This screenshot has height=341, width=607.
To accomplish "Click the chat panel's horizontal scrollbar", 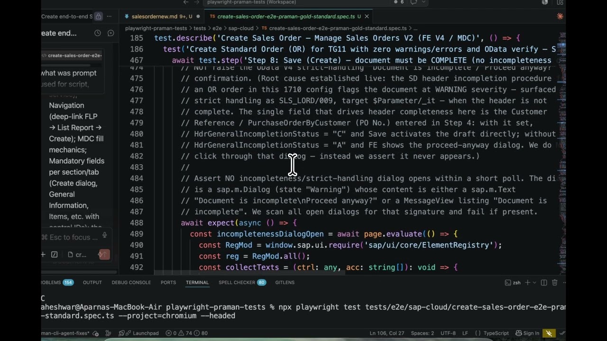I will [79, 272].
